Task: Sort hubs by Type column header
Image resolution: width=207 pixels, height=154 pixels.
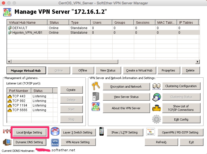Action: click(x=80, y=22)
